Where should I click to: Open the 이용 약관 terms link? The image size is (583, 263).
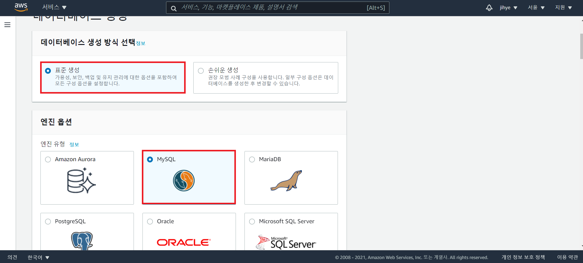click(568, 257)
